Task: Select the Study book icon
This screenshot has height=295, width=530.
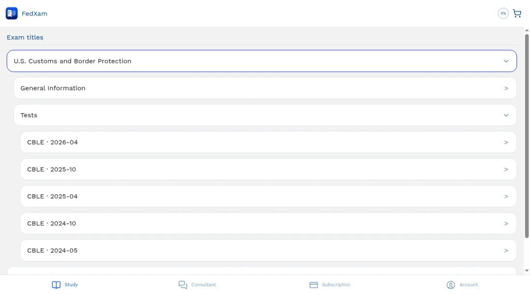Action: (56, 285)
